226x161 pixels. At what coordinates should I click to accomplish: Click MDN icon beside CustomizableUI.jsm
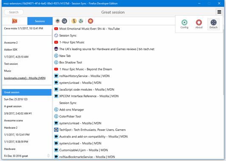[x=56, y=150]
